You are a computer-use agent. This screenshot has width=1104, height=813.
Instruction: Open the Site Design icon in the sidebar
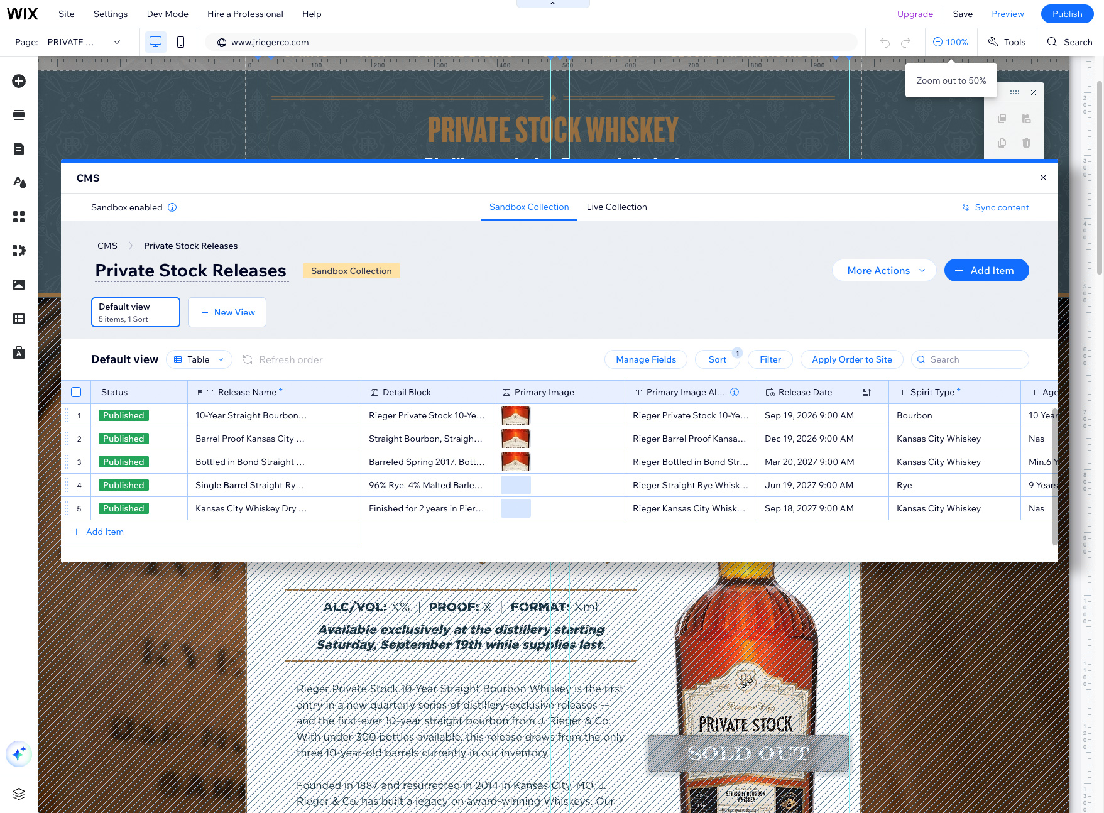coord(19,183)
